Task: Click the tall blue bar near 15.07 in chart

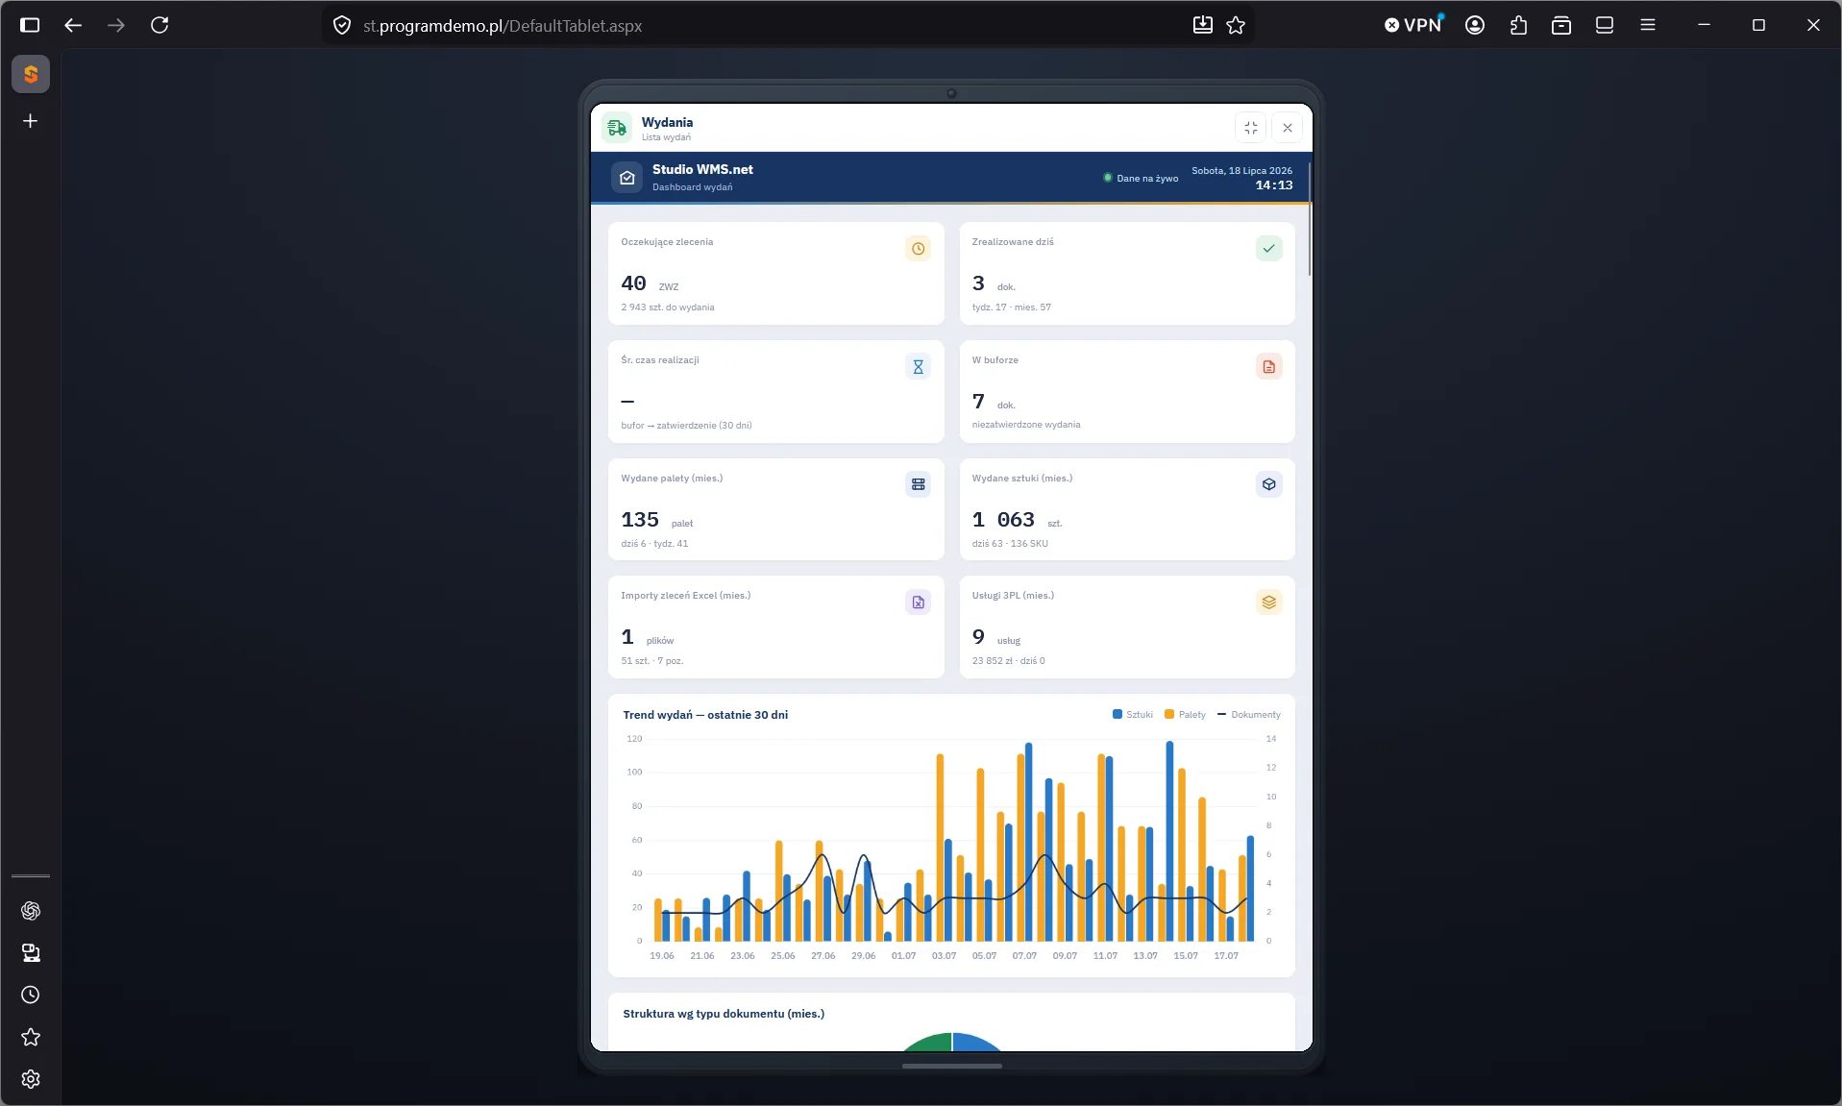Action: tap(1169, 841)
